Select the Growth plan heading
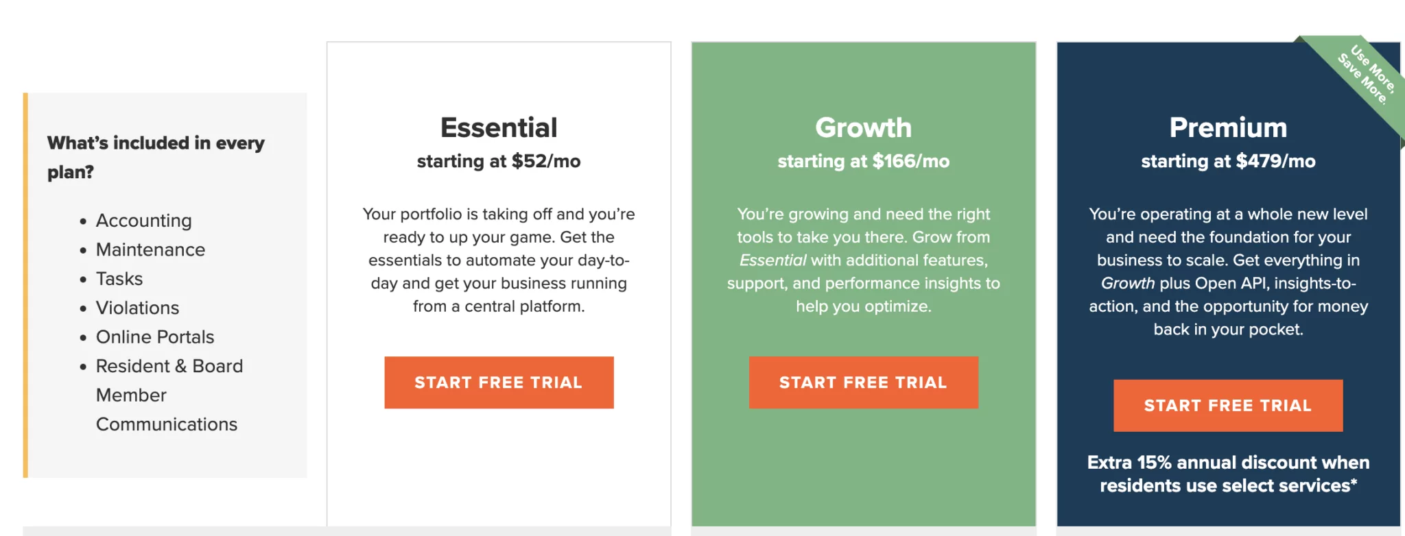This screenshot has height=536, width=1405. 863,127
